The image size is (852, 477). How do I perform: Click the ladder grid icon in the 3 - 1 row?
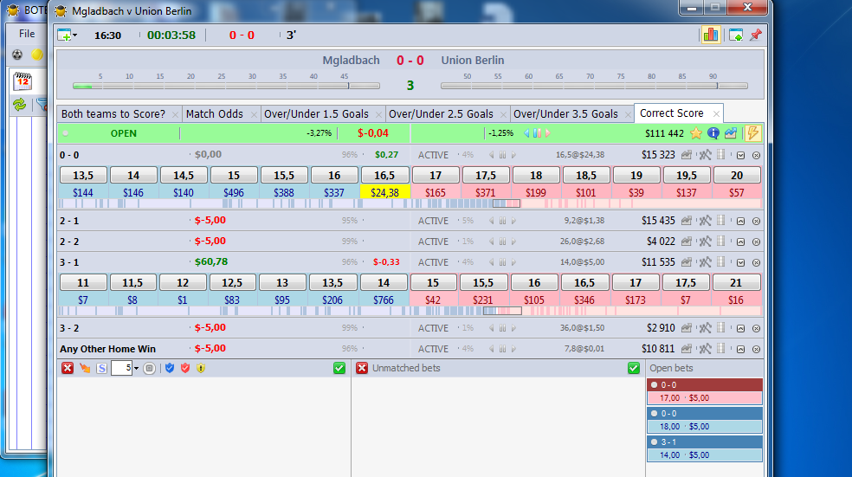(x=721, y=261)
